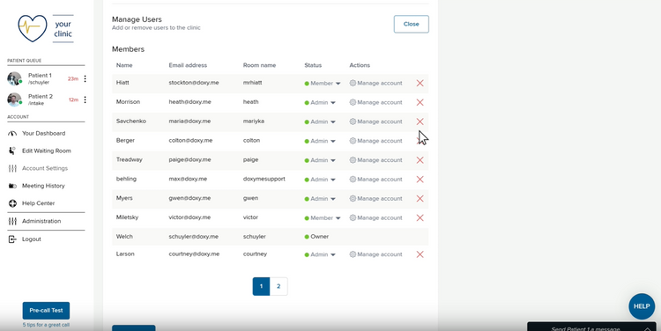Log out via Logout link
Screen dimensions: 661x331
[x=31, y=239]
